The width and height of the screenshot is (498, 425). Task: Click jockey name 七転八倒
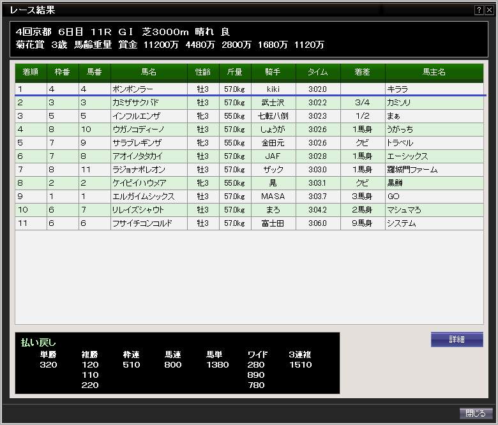coord(273,116)
